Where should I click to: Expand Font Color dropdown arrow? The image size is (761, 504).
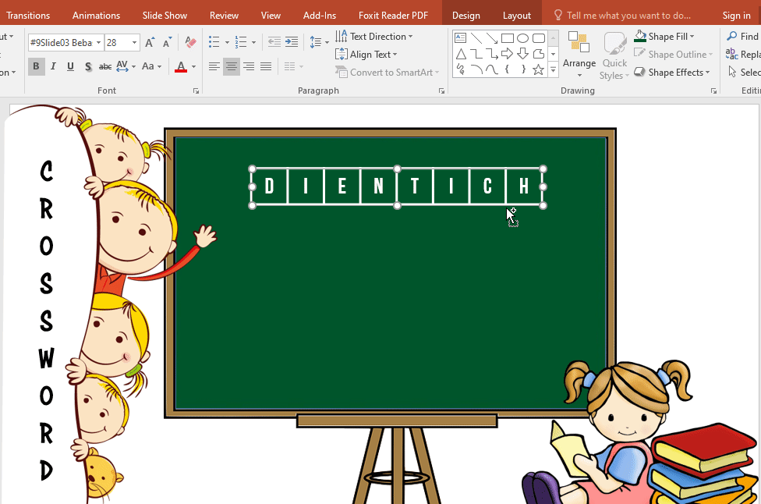(193, 66)
